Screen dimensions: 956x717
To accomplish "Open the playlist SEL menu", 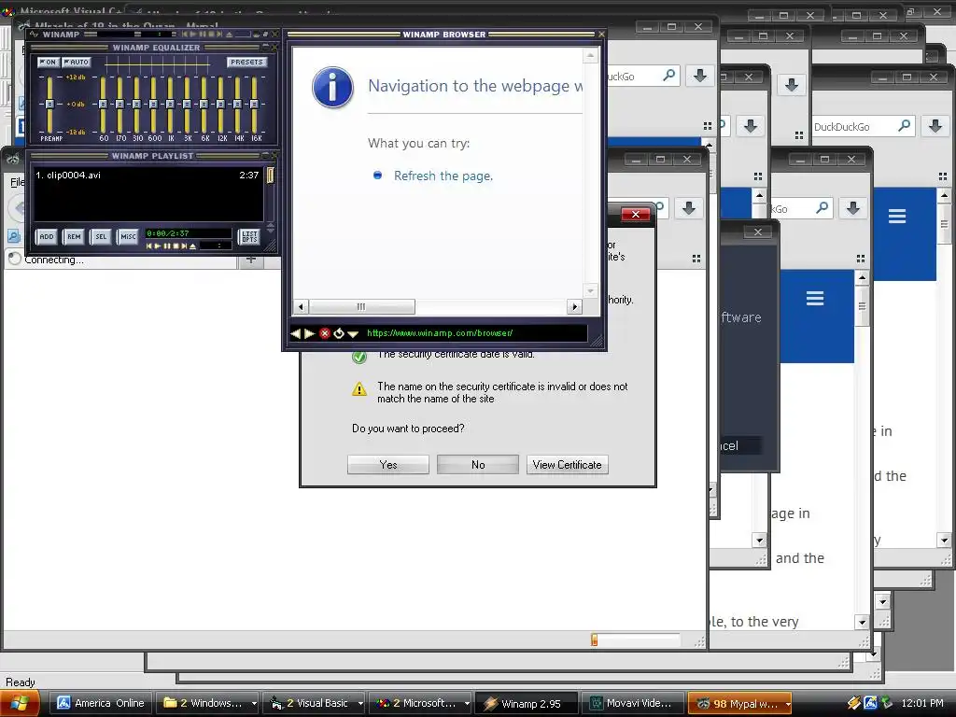I will 101,236.
